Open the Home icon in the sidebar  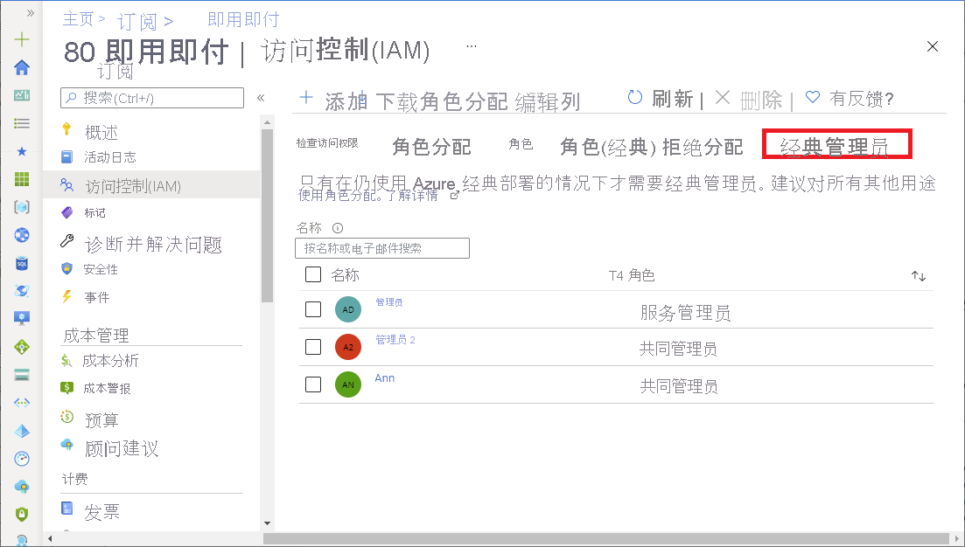22,67
